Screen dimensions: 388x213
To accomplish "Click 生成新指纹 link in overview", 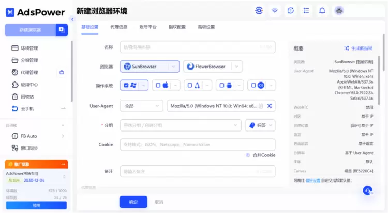I will [358, 48].
